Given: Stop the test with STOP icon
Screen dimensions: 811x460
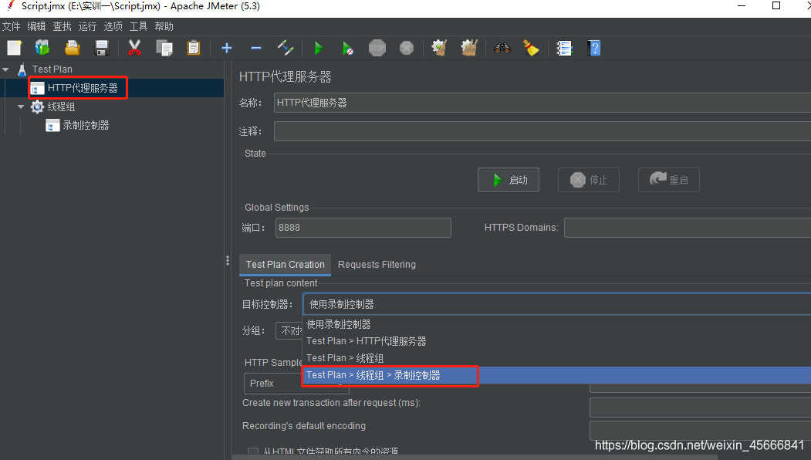Looking at the screenshot, I should tap(377, 48).
